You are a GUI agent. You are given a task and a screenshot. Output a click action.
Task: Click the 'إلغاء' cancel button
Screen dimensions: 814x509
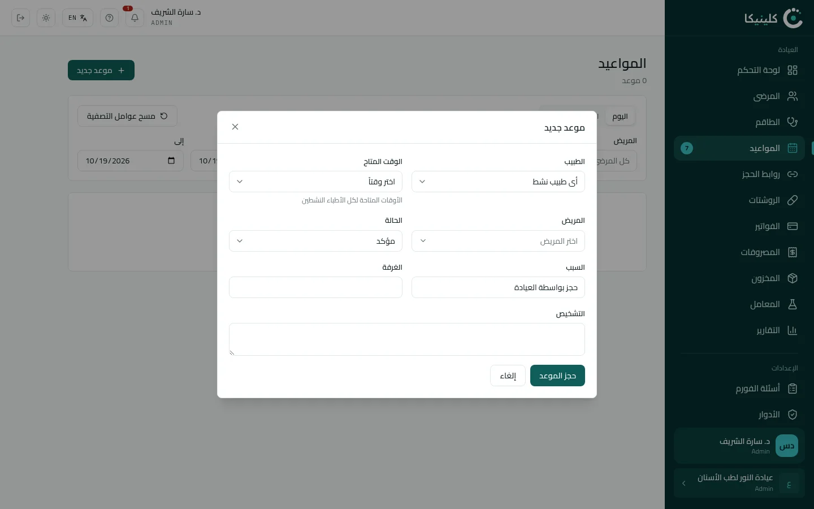pos(508,376)
